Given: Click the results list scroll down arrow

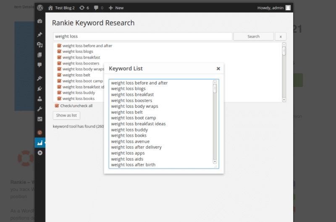Looking at the screenshot, I should click(284, 100).
